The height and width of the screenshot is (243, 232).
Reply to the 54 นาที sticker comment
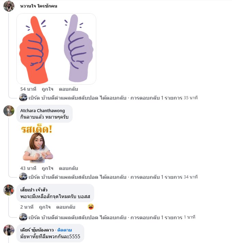click(x=68, y=89)
